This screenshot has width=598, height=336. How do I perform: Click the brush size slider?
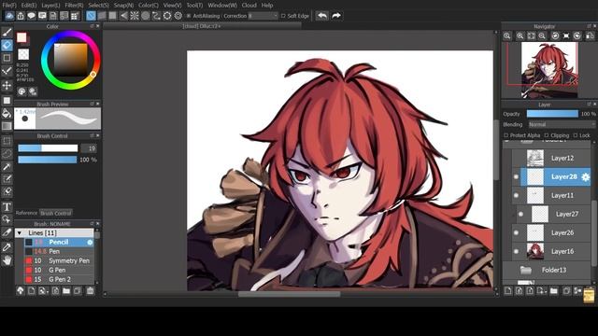tap(48, 148)
